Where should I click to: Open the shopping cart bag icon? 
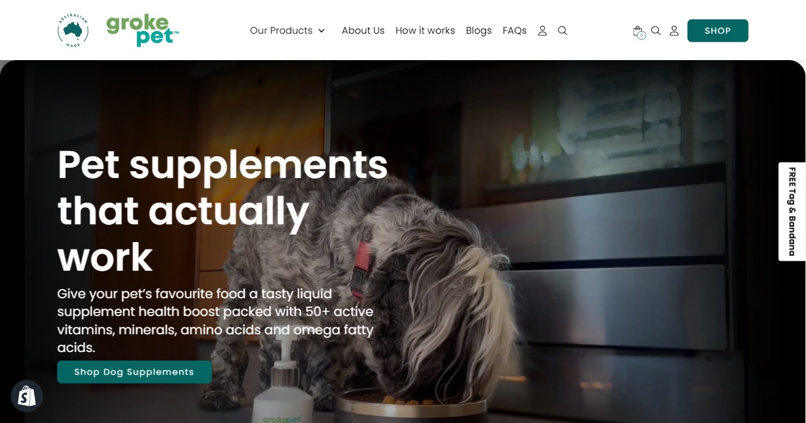(638, 31)
